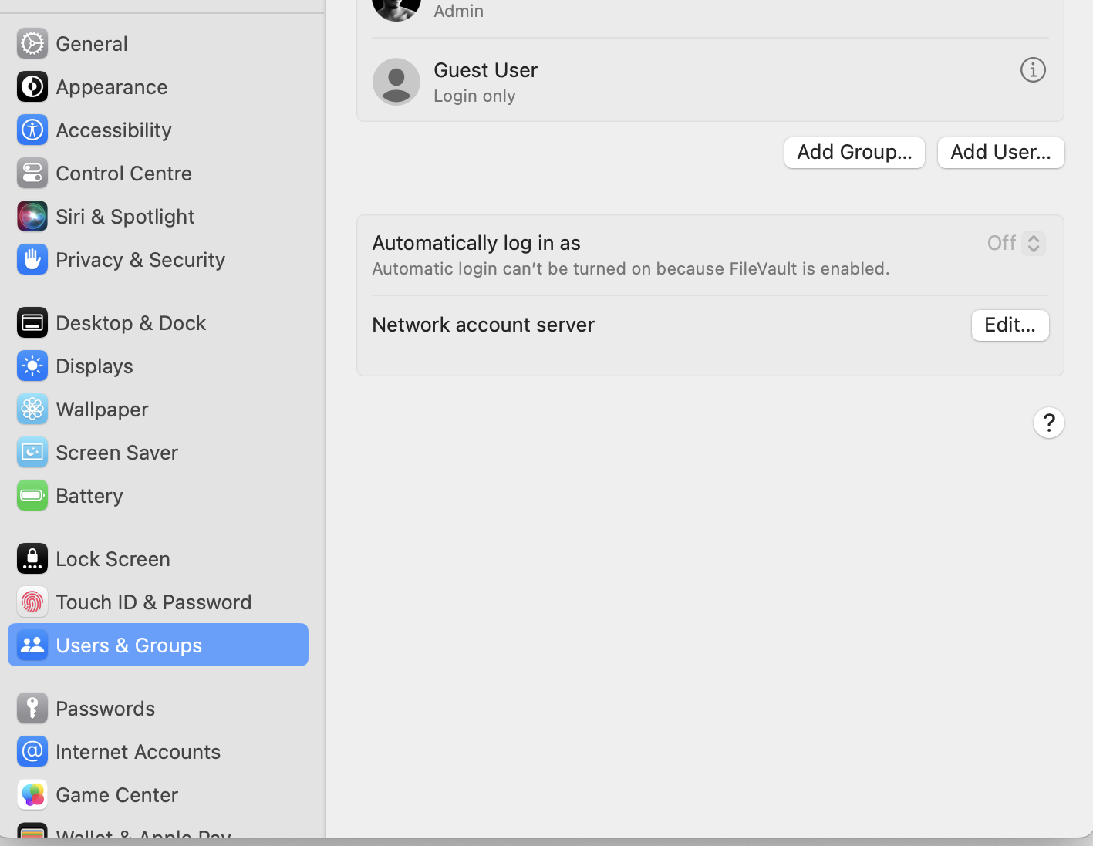Expand the Guest User account options

point(1033,69)
